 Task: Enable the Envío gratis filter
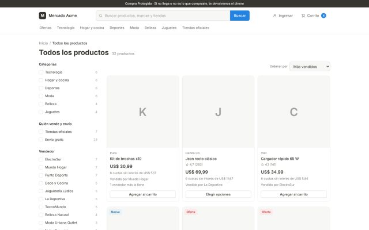coord(41,140)
